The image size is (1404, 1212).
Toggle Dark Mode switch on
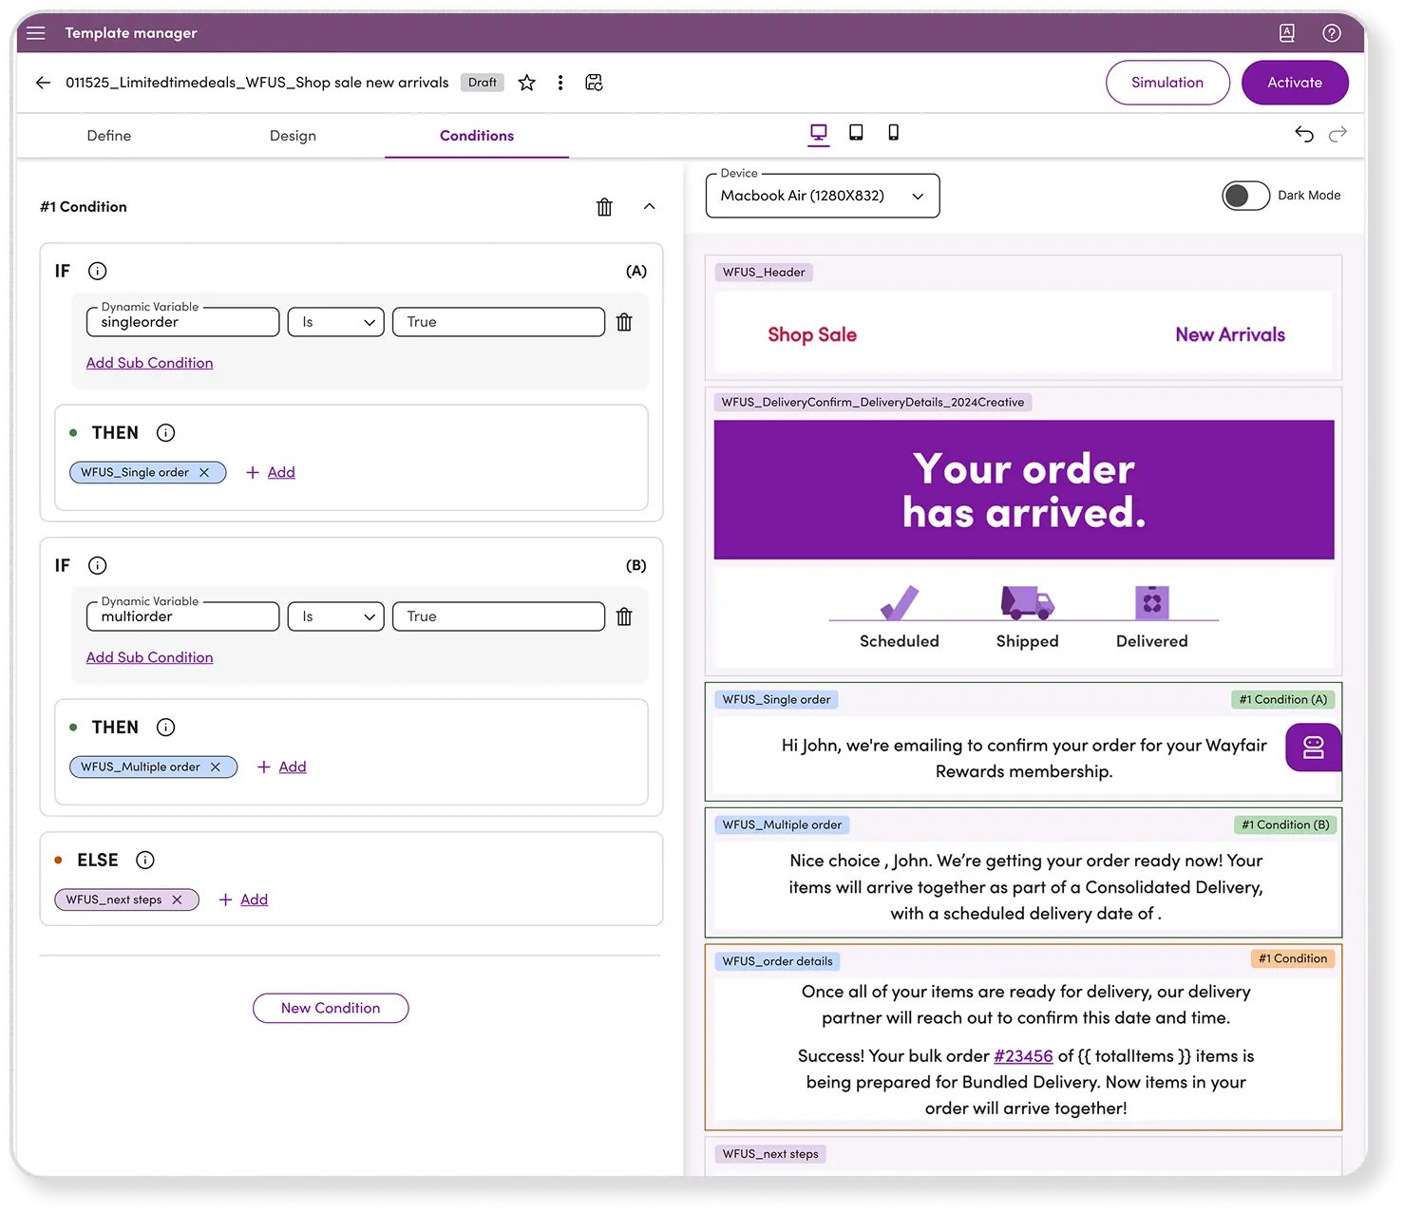pos(1245,196)
